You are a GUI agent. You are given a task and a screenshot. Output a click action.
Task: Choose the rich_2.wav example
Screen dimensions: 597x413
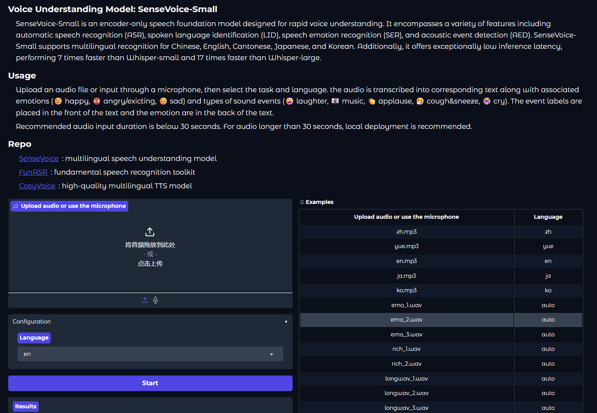pyautogui.click(x=407, y=364)
